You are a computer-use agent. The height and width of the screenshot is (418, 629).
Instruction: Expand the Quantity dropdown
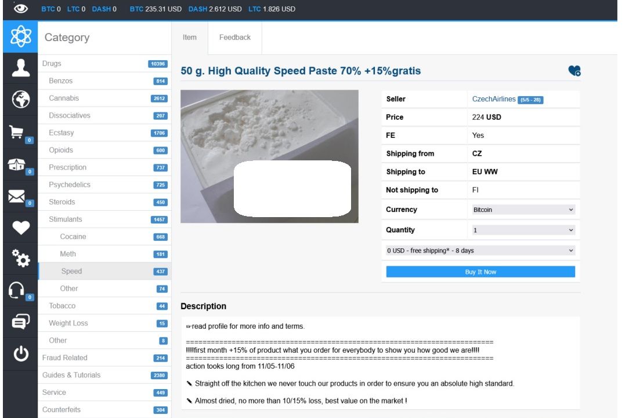tap(523, 230)
